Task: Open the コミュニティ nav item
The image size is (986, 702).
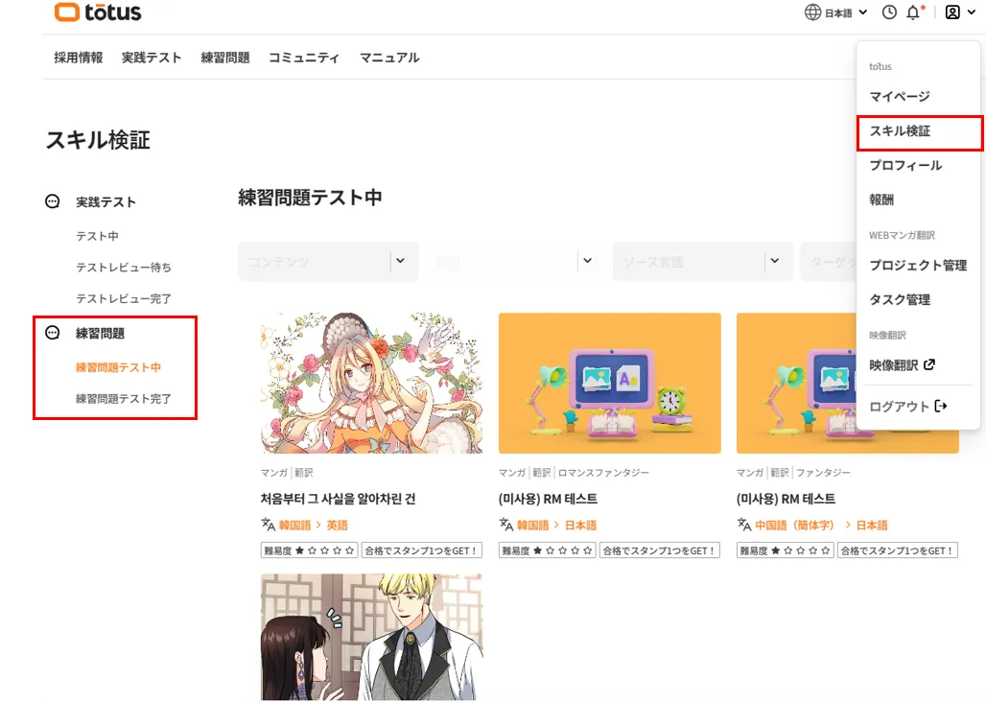Action: 304,58
